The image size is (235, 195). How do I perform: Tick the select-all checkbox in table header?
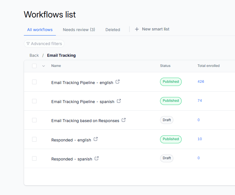(x=34, y=66)
